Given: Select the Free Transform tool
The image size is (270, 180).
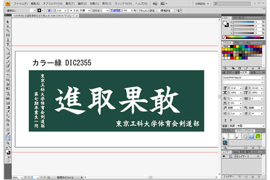Looking at the screenshot, I should 8,89.
